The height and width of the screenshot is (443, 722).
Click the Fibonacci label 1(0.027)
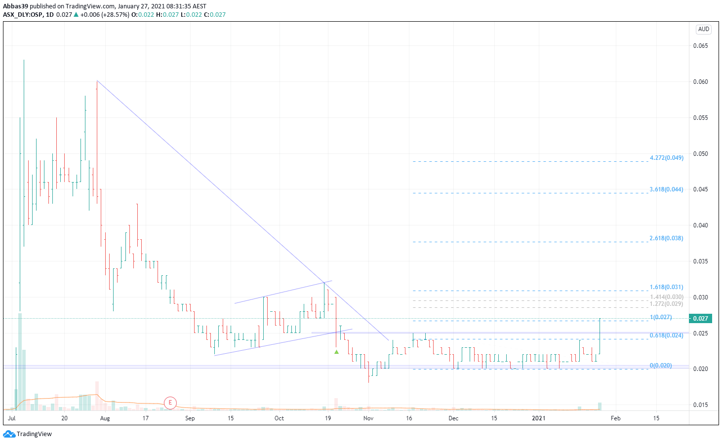coord(661,317)
